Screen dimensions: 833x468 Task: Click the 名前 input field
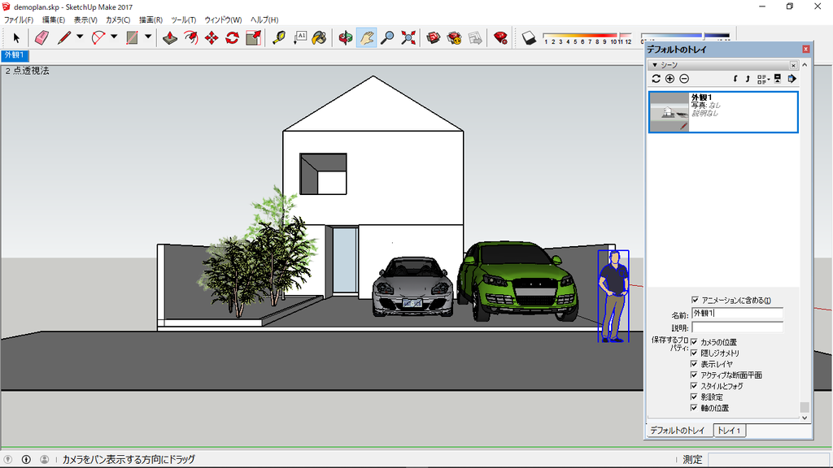737,314
